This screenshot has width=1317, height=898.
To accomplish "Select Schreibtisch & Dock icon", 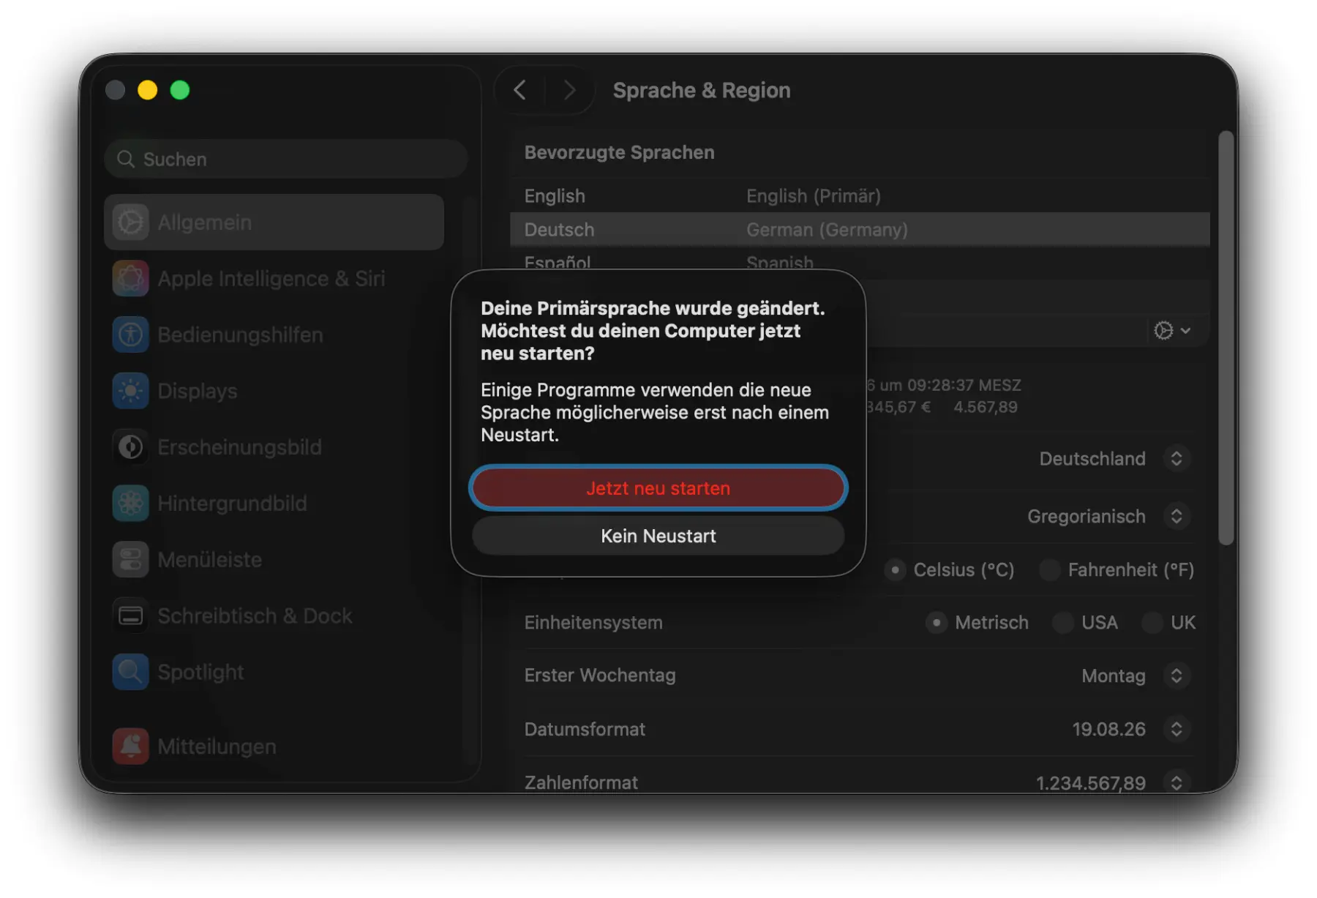I will click(131, 616).
